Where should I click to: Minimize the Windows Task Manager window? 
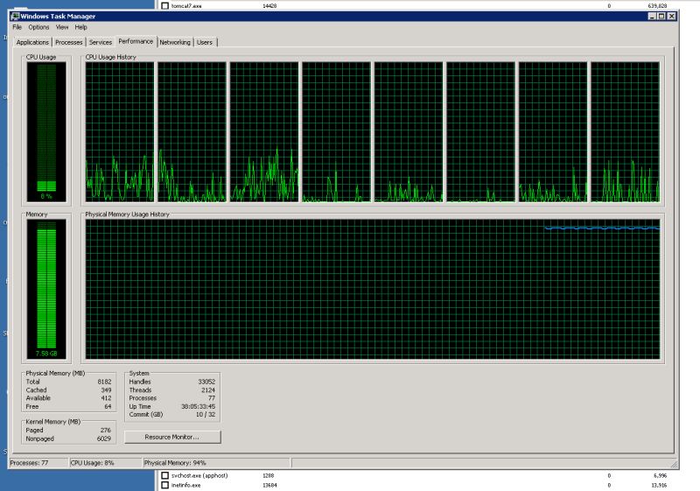coord(652,16)
